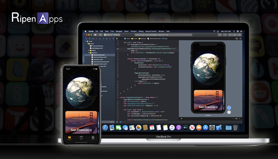Select GlobeView.swift in the navigator
The height and width of the screenshot is (159, 278).
pyautogui.click(x=98, y=60)
